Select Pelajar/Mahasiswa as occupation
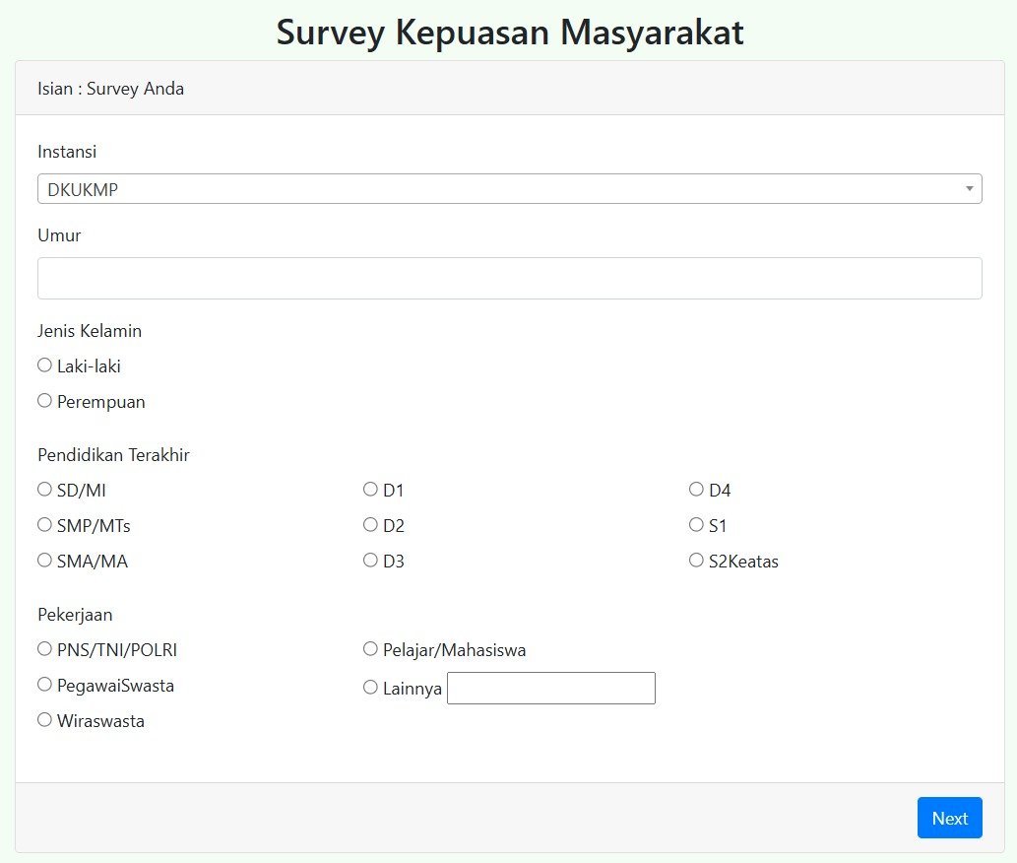Viewport: 1017px width, 863px height. tap(370, 649)
